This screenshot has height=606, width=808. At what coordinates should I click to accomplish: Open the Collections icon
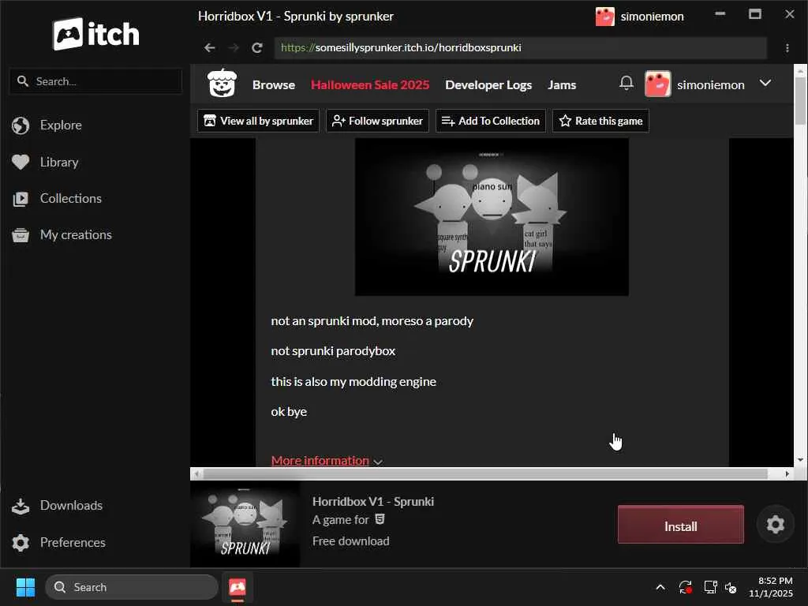[x=21, y=198]
